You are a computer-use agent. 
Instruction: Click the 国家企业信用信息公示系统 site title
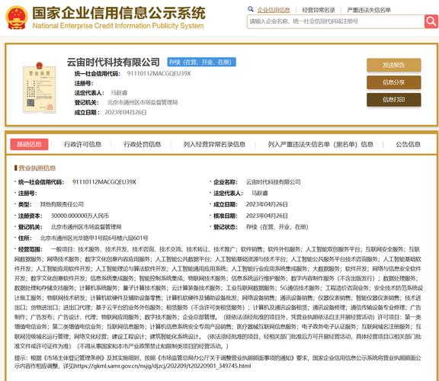(x=119, y=13)
